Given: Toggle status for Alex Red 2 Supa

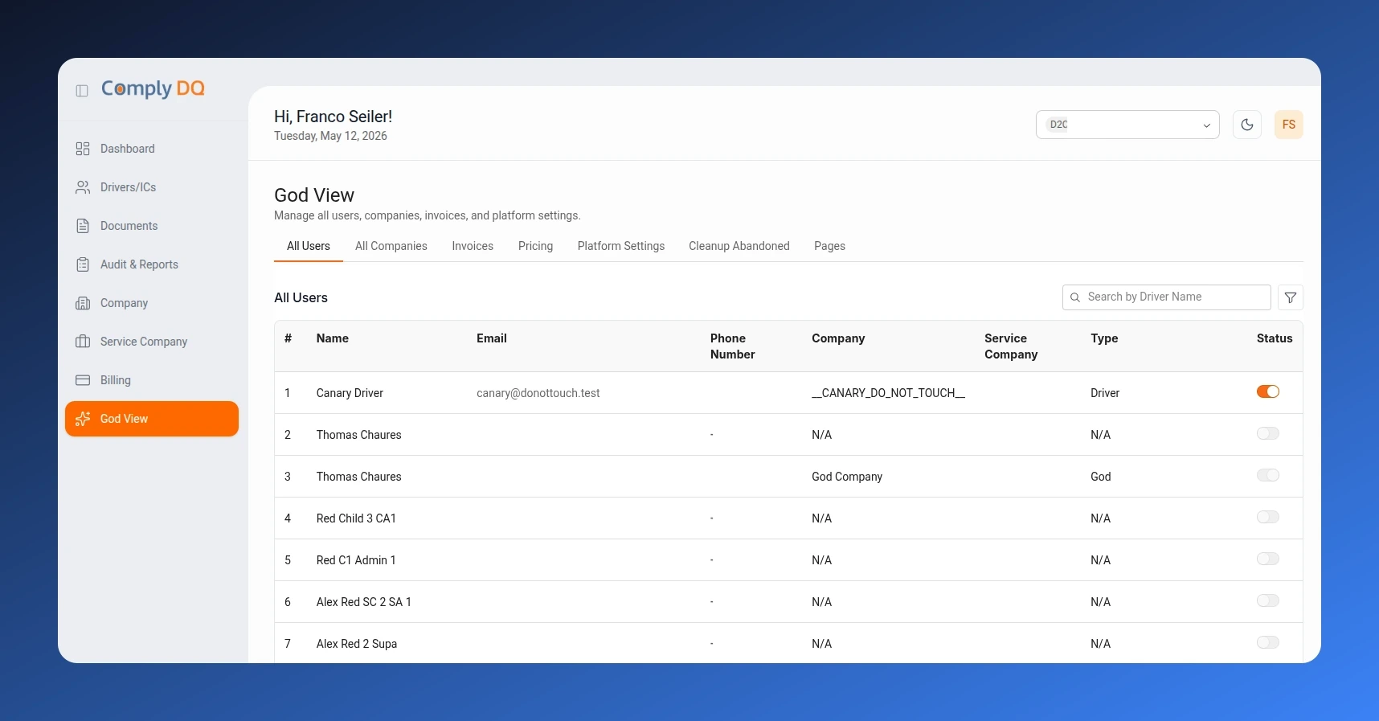Looking at the screenshot, I should tap(1268, 642).
